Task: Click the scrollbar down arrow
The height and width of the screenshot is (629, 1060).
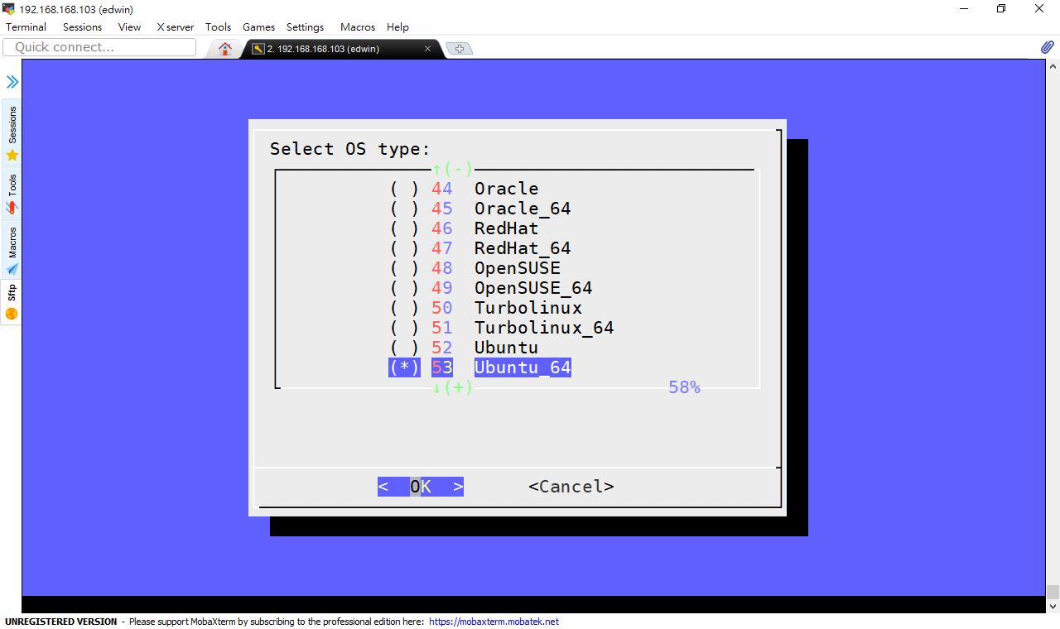Action: (x=1053, y=607)
